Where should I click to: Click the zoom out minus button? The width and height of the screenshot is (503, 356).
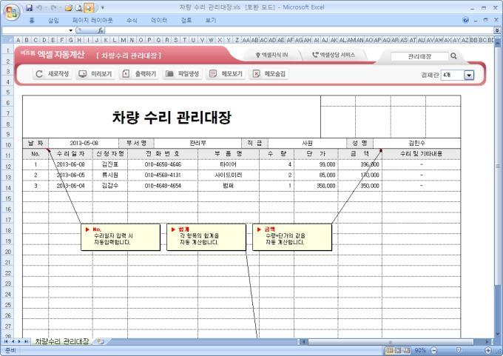tap(433, 350)
